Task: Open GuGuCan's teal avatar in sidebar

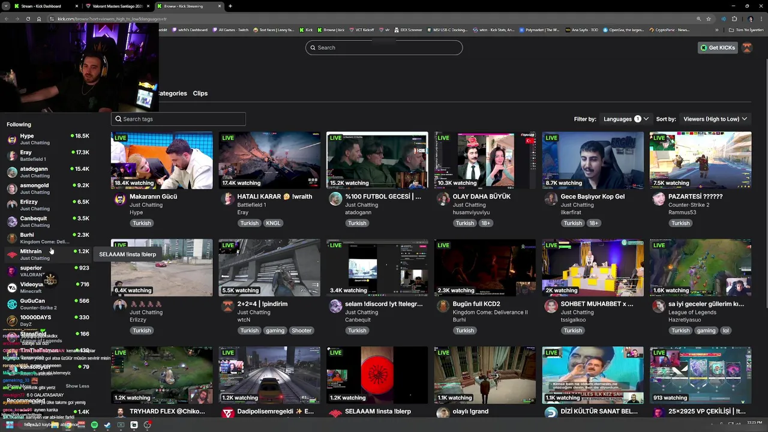Action: click(x=12, y=304)
